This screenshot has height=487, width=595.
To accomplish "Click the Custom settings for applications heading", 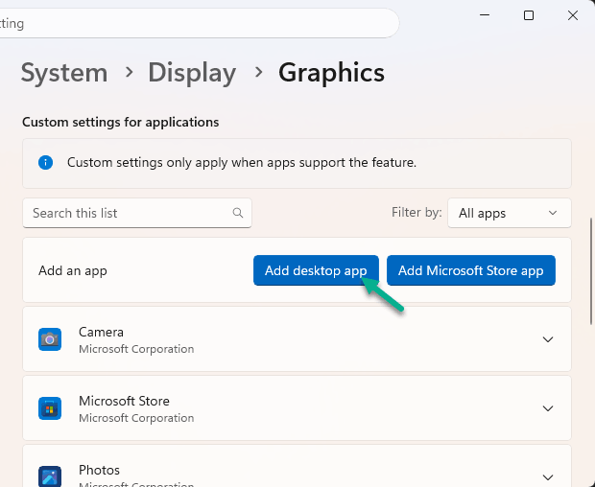I will click(x=121, y=122).
